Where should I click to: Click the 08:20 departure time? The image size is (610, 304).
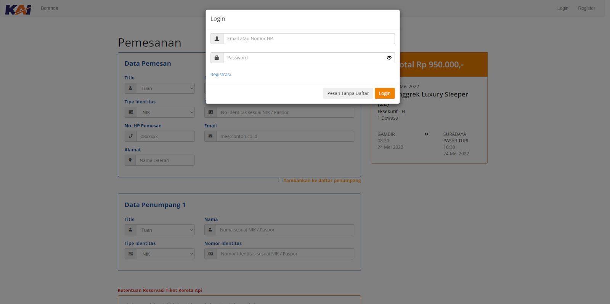[383, 141]
